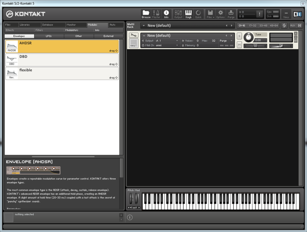Load next instrument with right arrow
307x232 pixels.
231,36
